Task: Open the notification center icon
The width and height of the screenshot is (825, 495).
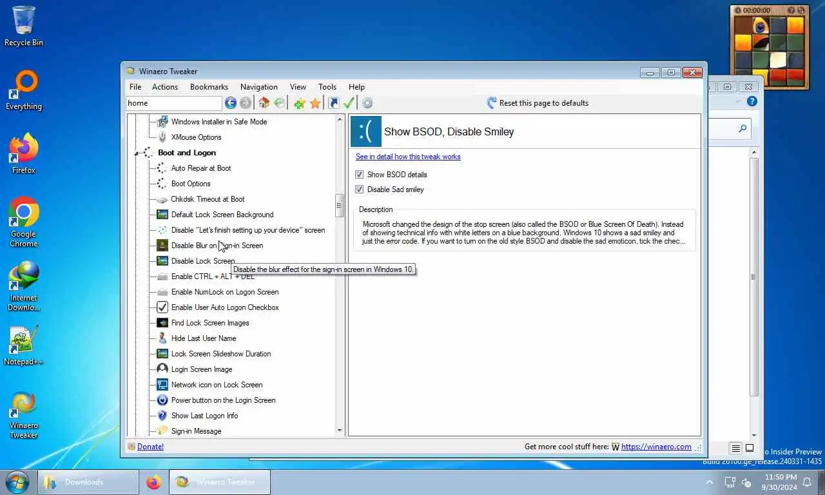Action: tap(806, 482)
